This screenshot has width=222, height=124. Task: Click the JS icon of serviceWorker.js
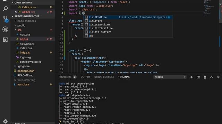click(x=17, y=62)
